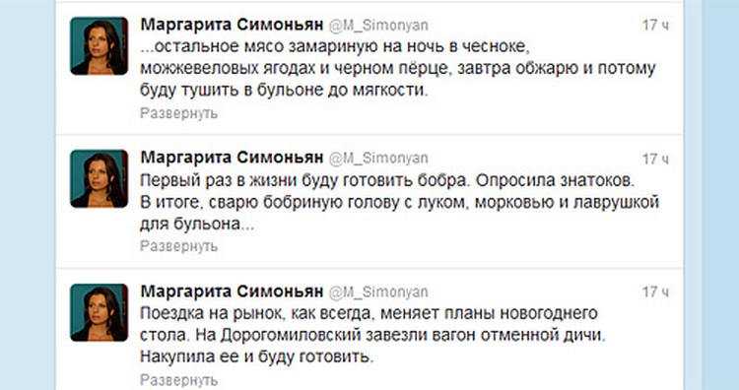Open the Маргарита Симоньян name on the beaver tweet
Screen dimensions: 739x390
pos(232,158)
